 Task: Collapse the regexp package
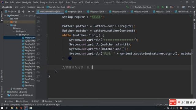coord(17,35)
